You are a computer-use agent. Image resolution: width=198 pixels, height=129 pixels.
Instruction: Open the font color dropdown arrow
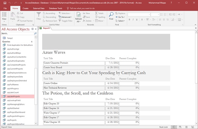pos(145,19)
